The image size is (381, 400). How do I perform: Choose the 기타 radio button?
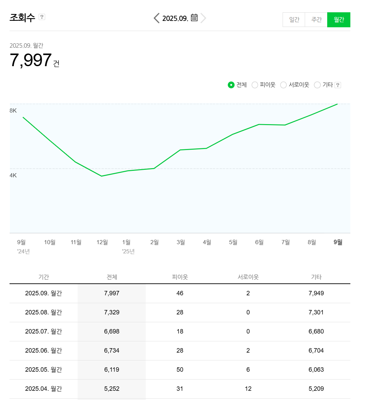317,85
